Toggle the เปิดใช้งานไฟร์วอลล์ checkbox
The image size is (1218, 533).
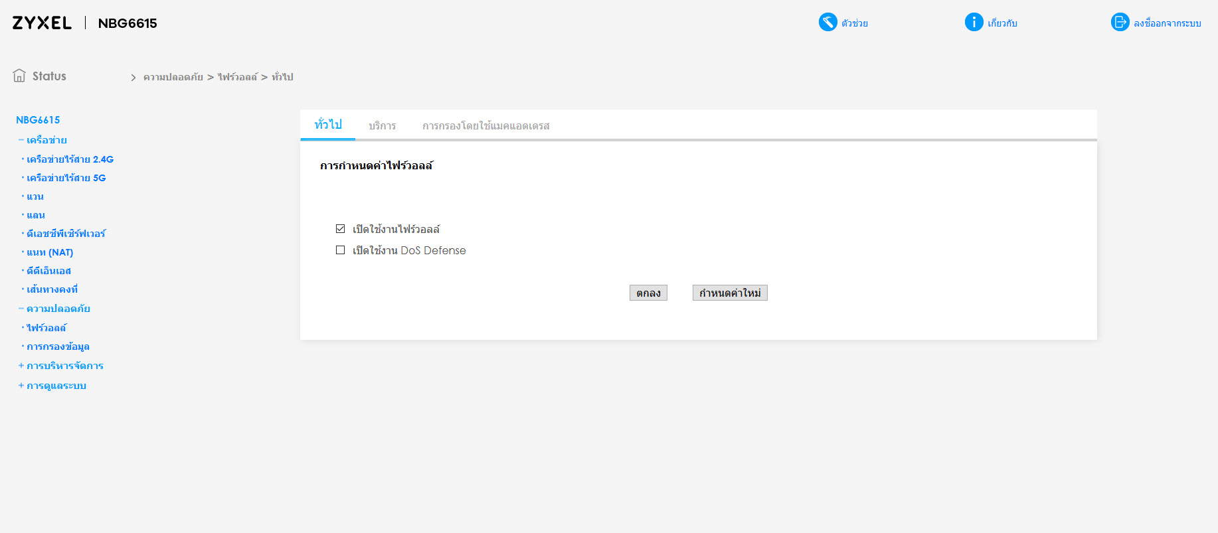click(340, 229)
